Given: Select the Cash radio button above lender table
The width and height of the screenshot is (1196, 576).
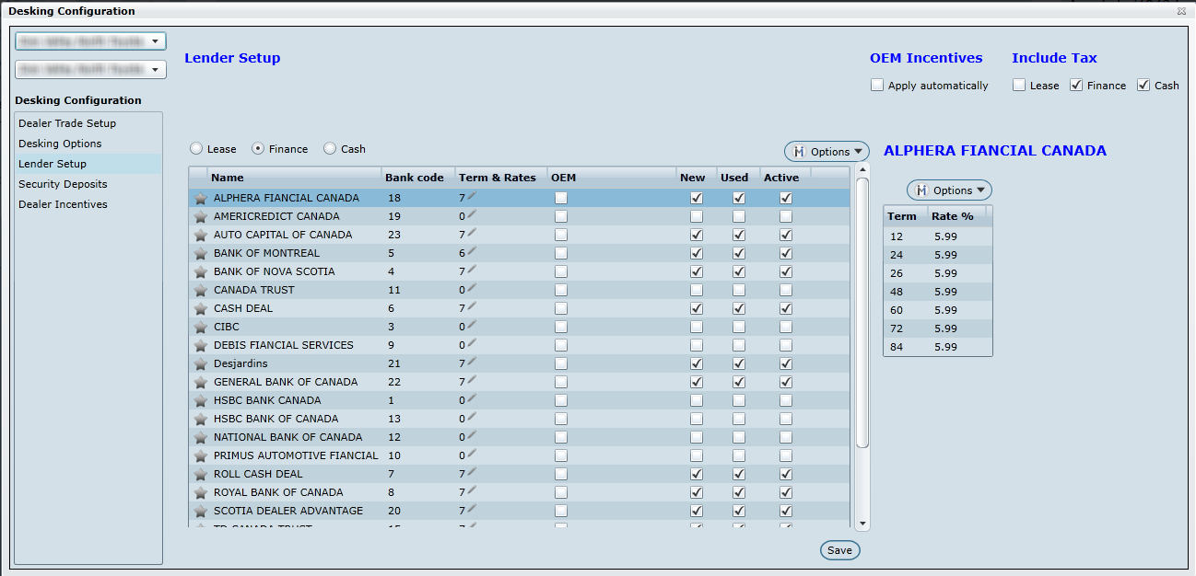Looking at the screenshot, I should click(330, 149).
